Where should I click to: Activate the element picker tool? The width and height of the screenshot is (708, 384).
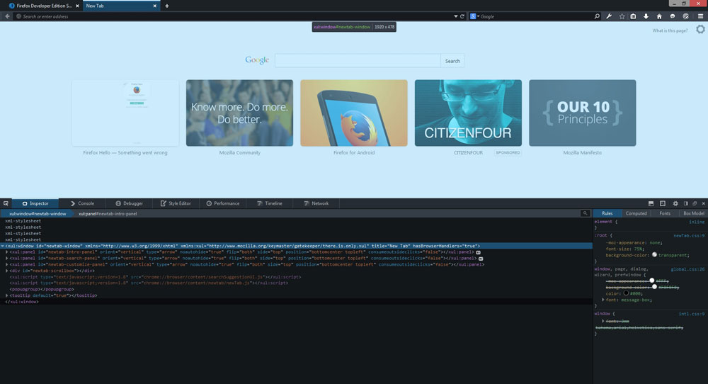point(6,203)
